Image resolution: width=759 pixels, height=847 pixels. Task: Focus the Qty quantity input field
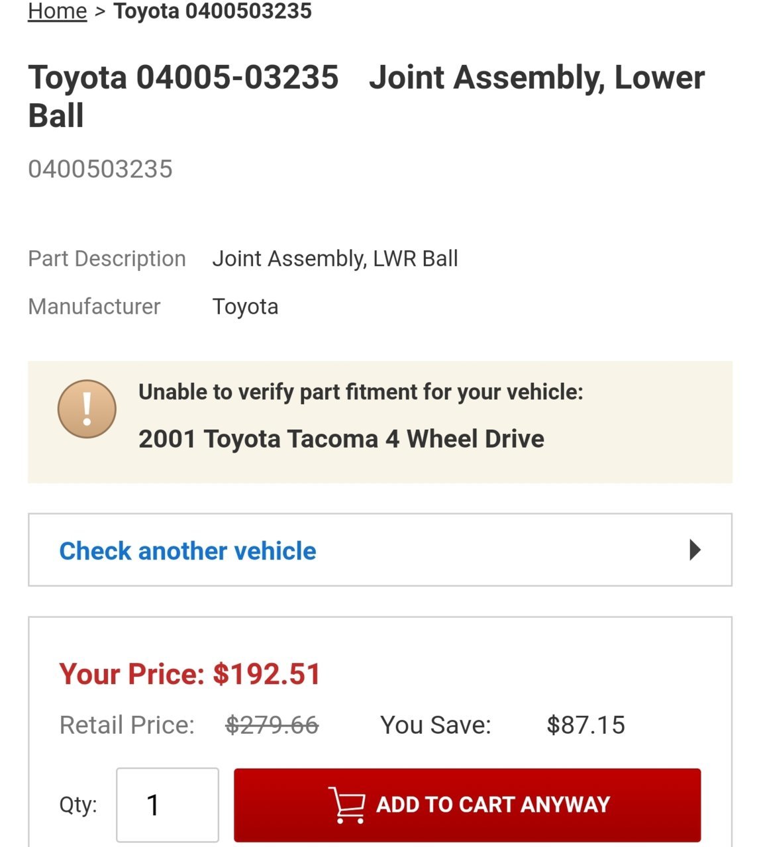(168, 805)
